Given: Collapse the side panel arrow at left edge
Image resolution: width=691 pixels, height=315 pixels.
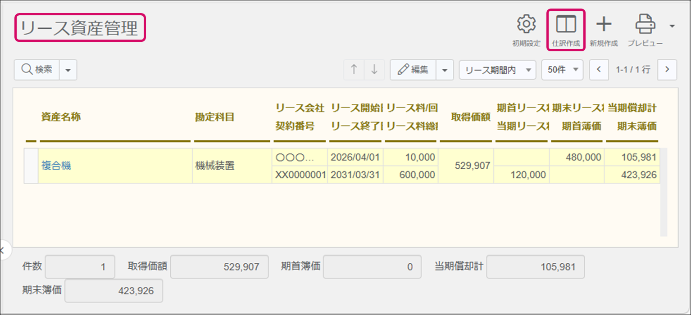Looking at the screenshot, I should pos(3,250).
